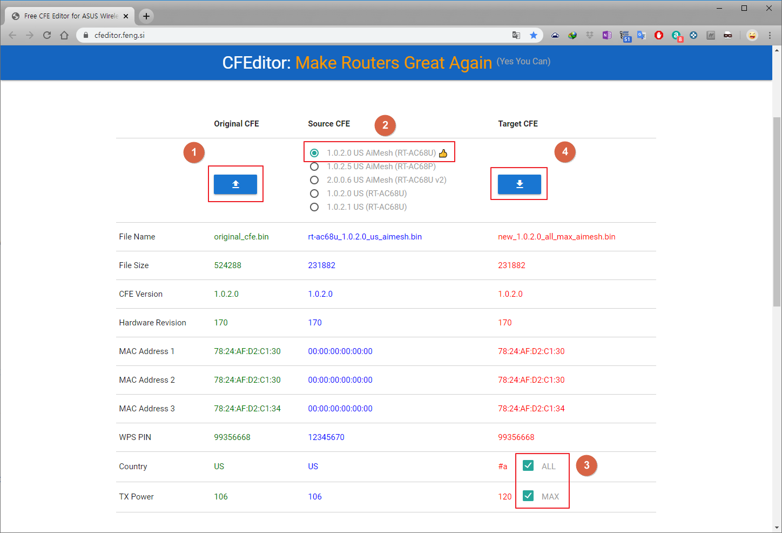This screenshot has width=782, height=533.
Task: Click the browser forward arrow
Action: [30, 35]
